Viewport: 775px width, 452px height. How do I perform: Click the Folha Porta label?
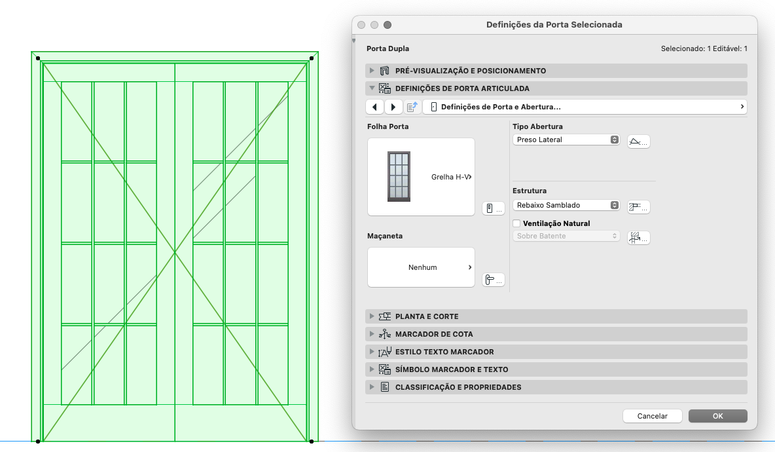[388, 126]
